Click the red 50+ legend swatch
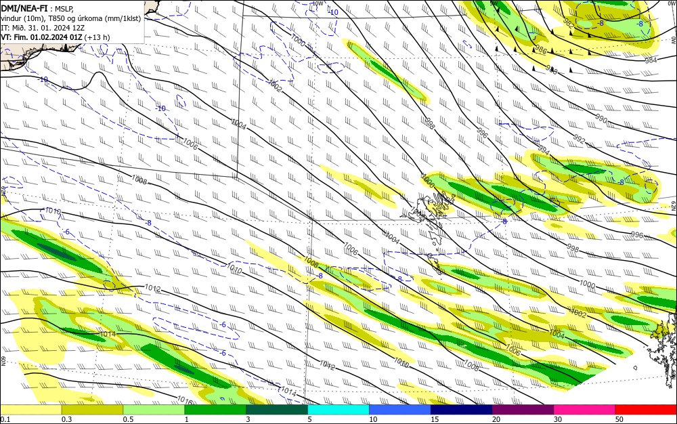The image size is (677, 424). click(x=646, y=410)
